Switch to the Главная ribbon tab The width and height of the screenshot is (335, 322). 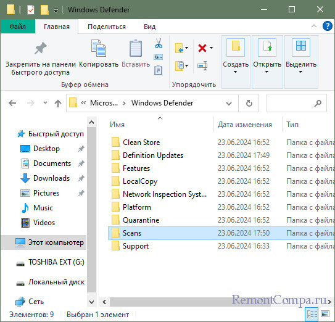click(x=57, y=27)
